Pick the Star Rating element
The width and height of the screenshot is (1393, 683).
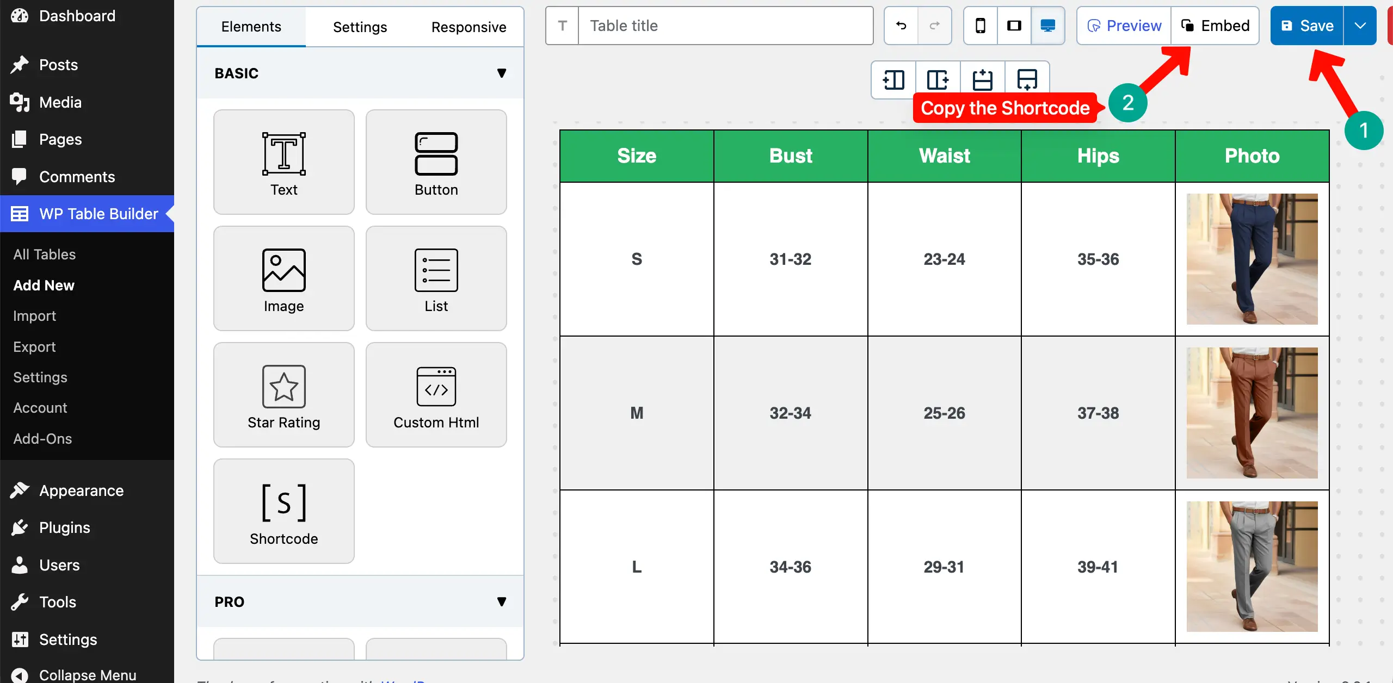pyautogui.click(x=283, y=395)
